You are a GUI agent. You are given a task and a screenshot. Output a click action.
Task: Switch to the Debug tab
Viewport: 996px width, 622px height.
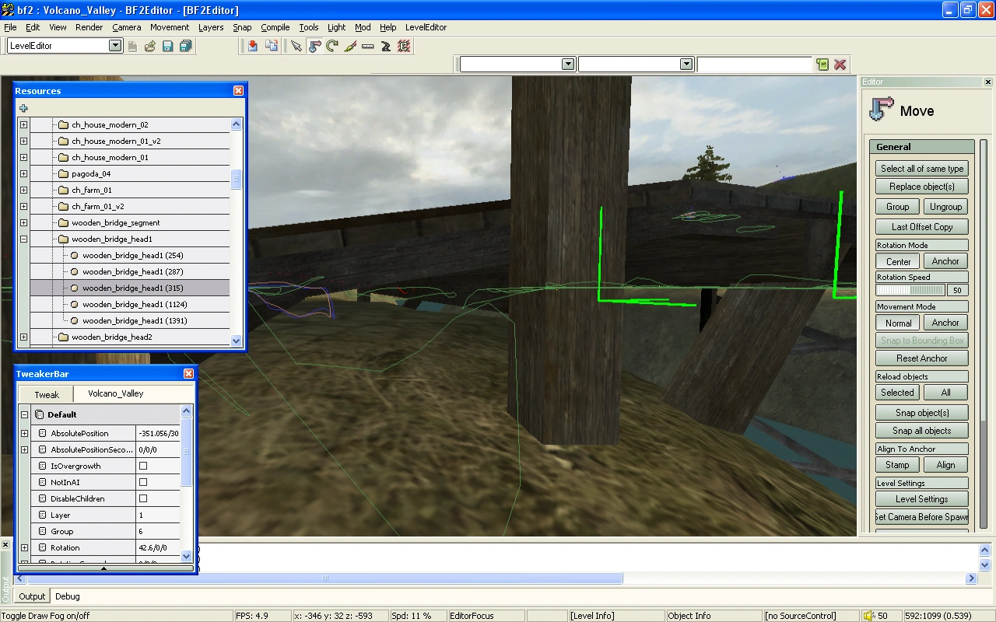pyautogui.click(x=67, y=596)
